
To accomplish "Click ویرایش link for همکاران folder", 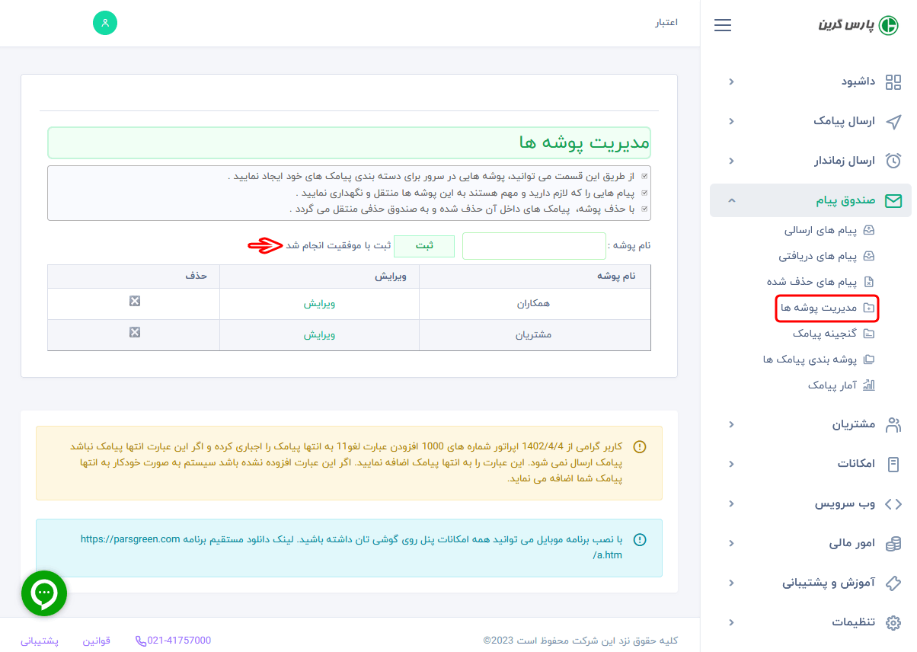I will pyautogui.click(x=319, y=303).
